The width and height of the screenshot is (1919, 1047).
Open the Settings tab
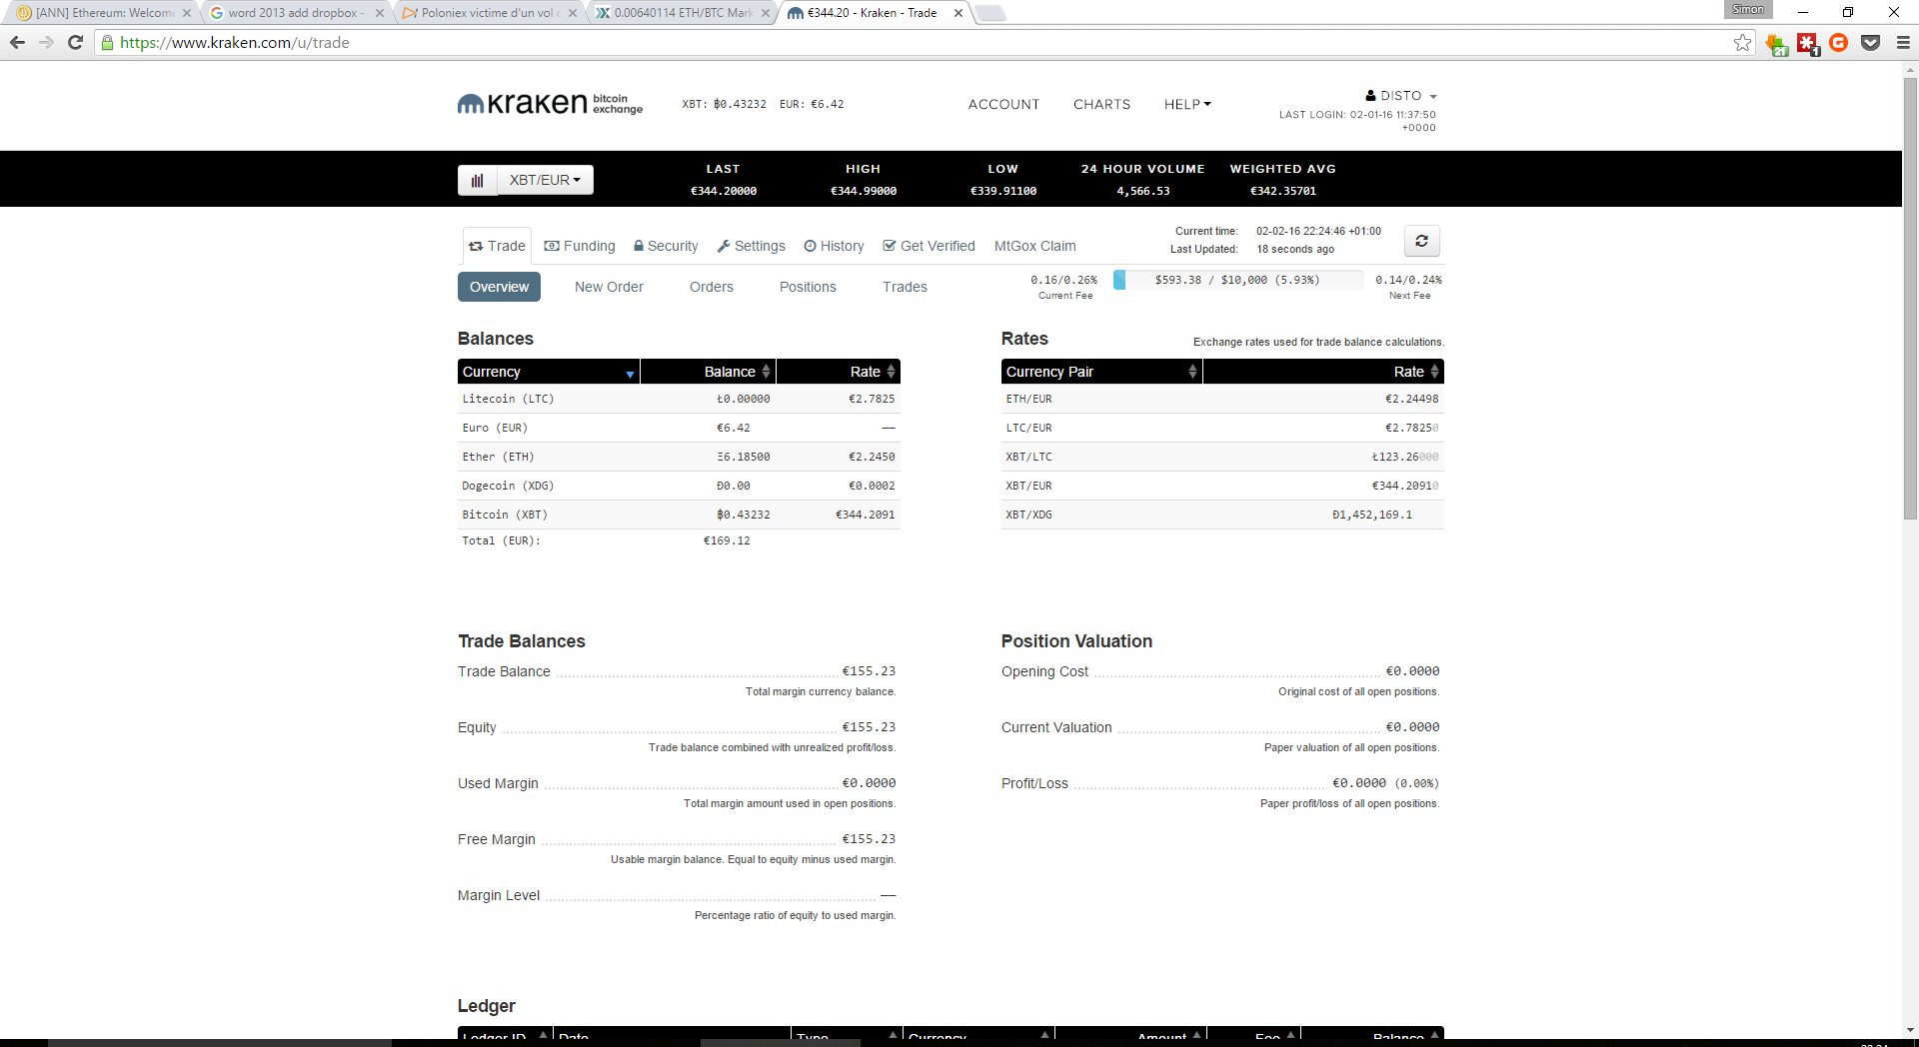click(752, 246)
